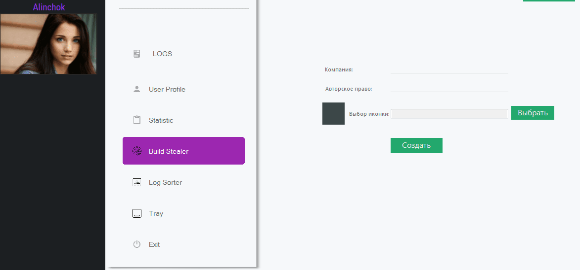This screenshot has width=580, height=270.
Task: Choose the Exit menu label
Action: click(154, 244)
